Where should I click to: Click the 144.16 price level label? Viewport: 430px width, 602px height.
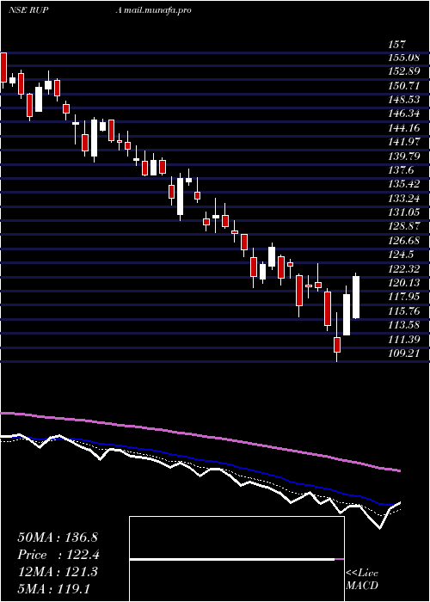click(404, 128)
